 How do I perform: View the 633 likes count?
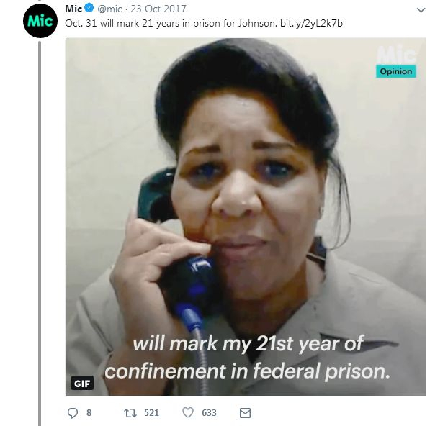tap(209, 413)
